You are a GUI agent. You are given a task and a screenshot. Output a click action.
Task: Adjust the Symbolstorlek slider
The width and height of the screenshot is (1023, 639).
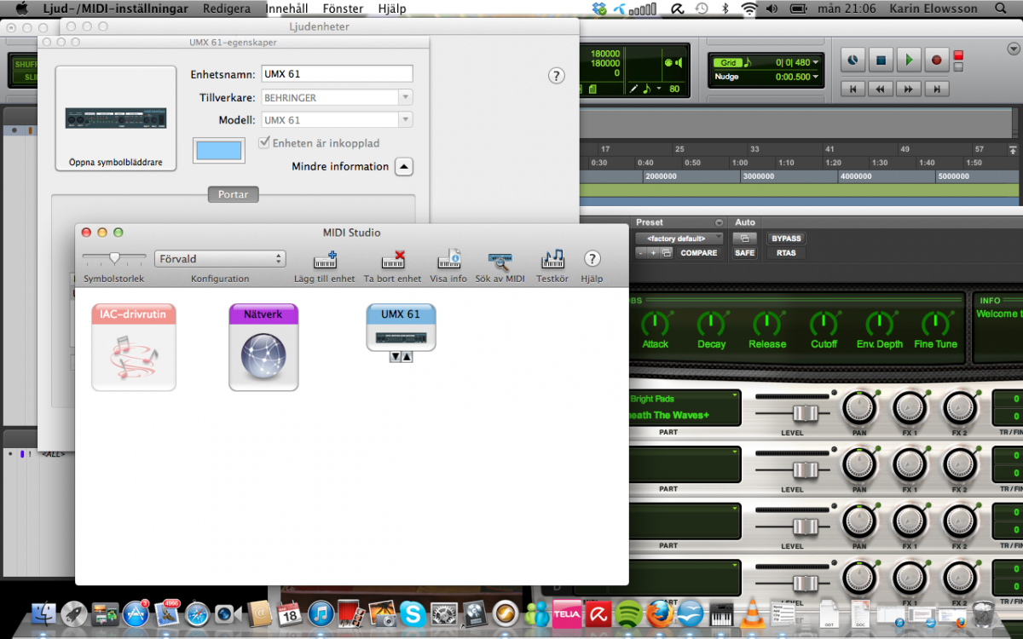114,257
